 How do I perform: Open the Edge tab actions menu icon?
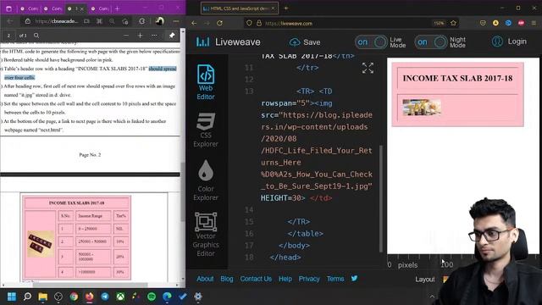(8, 8)
